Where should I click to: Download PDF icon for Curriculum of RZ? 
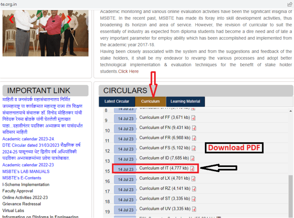[x=194, y=189]
